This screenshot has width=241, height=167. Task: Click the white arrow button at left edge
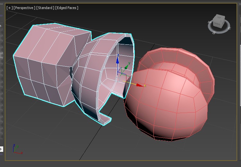click(x=1, y=149)
